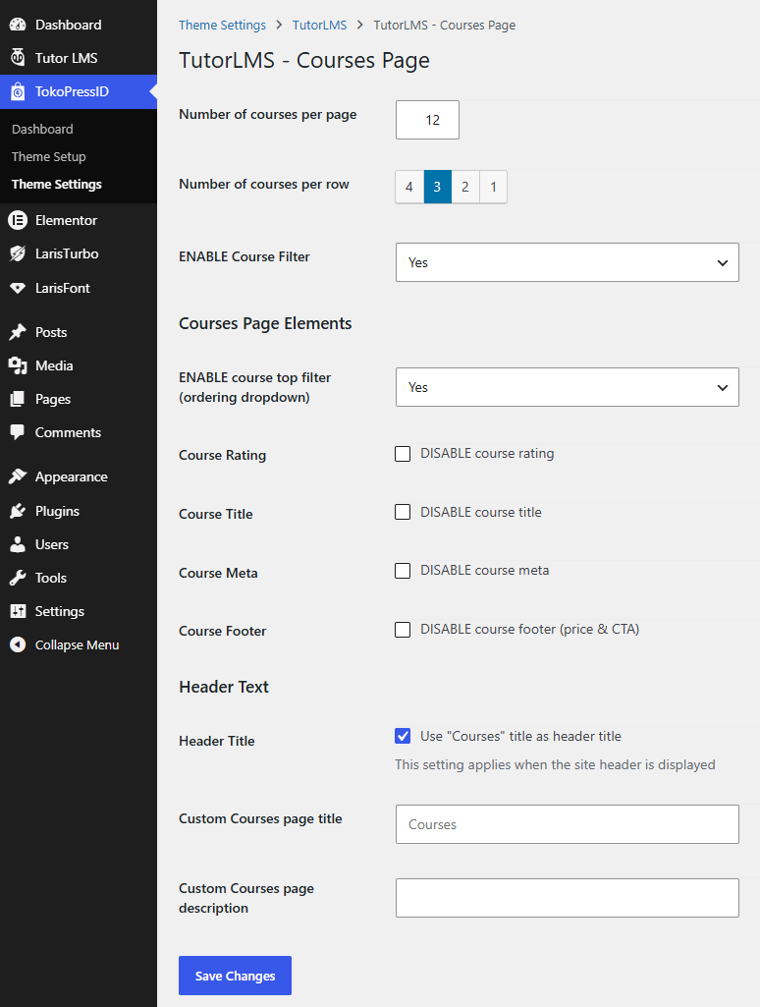Image resolution: width=760 pixels, height=1007 pixels.
Task: Toggle DISABLE course footer checkbox
Action: coord(403,630)
